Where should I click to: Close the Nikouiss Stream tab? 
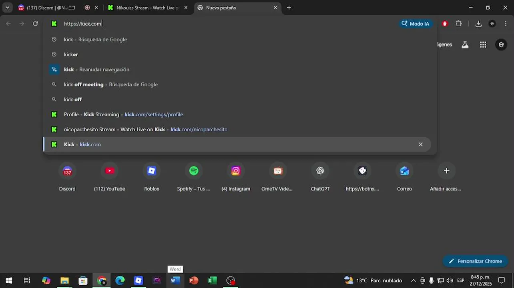pos(186,8)
